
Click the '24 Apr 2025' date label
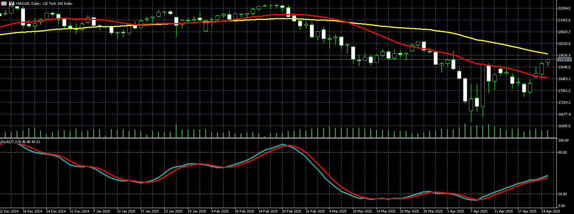[x=550, y=212]
